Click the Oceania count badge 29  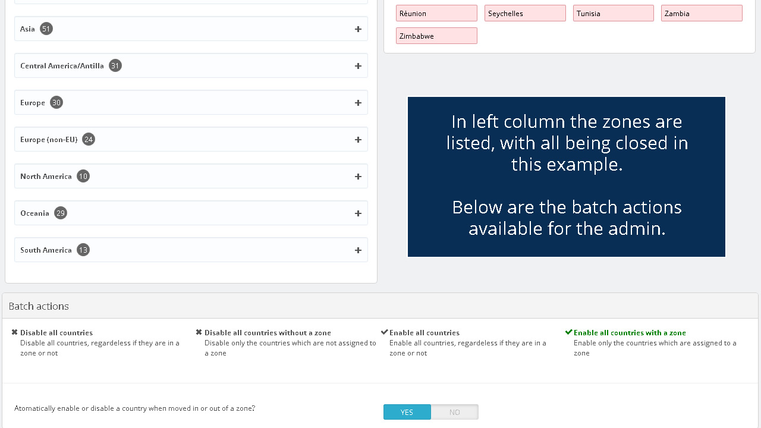pos(61,213)
